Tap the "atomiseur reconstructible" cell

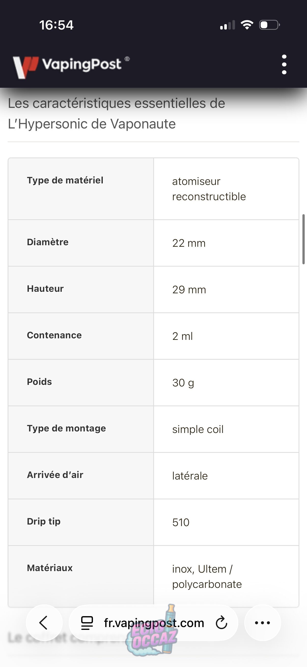click(209, 189)
